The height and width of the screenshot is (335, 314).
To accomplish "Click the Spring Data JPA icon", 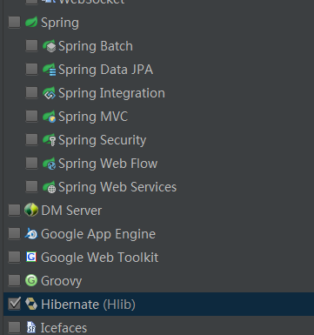I will point(49,70).
